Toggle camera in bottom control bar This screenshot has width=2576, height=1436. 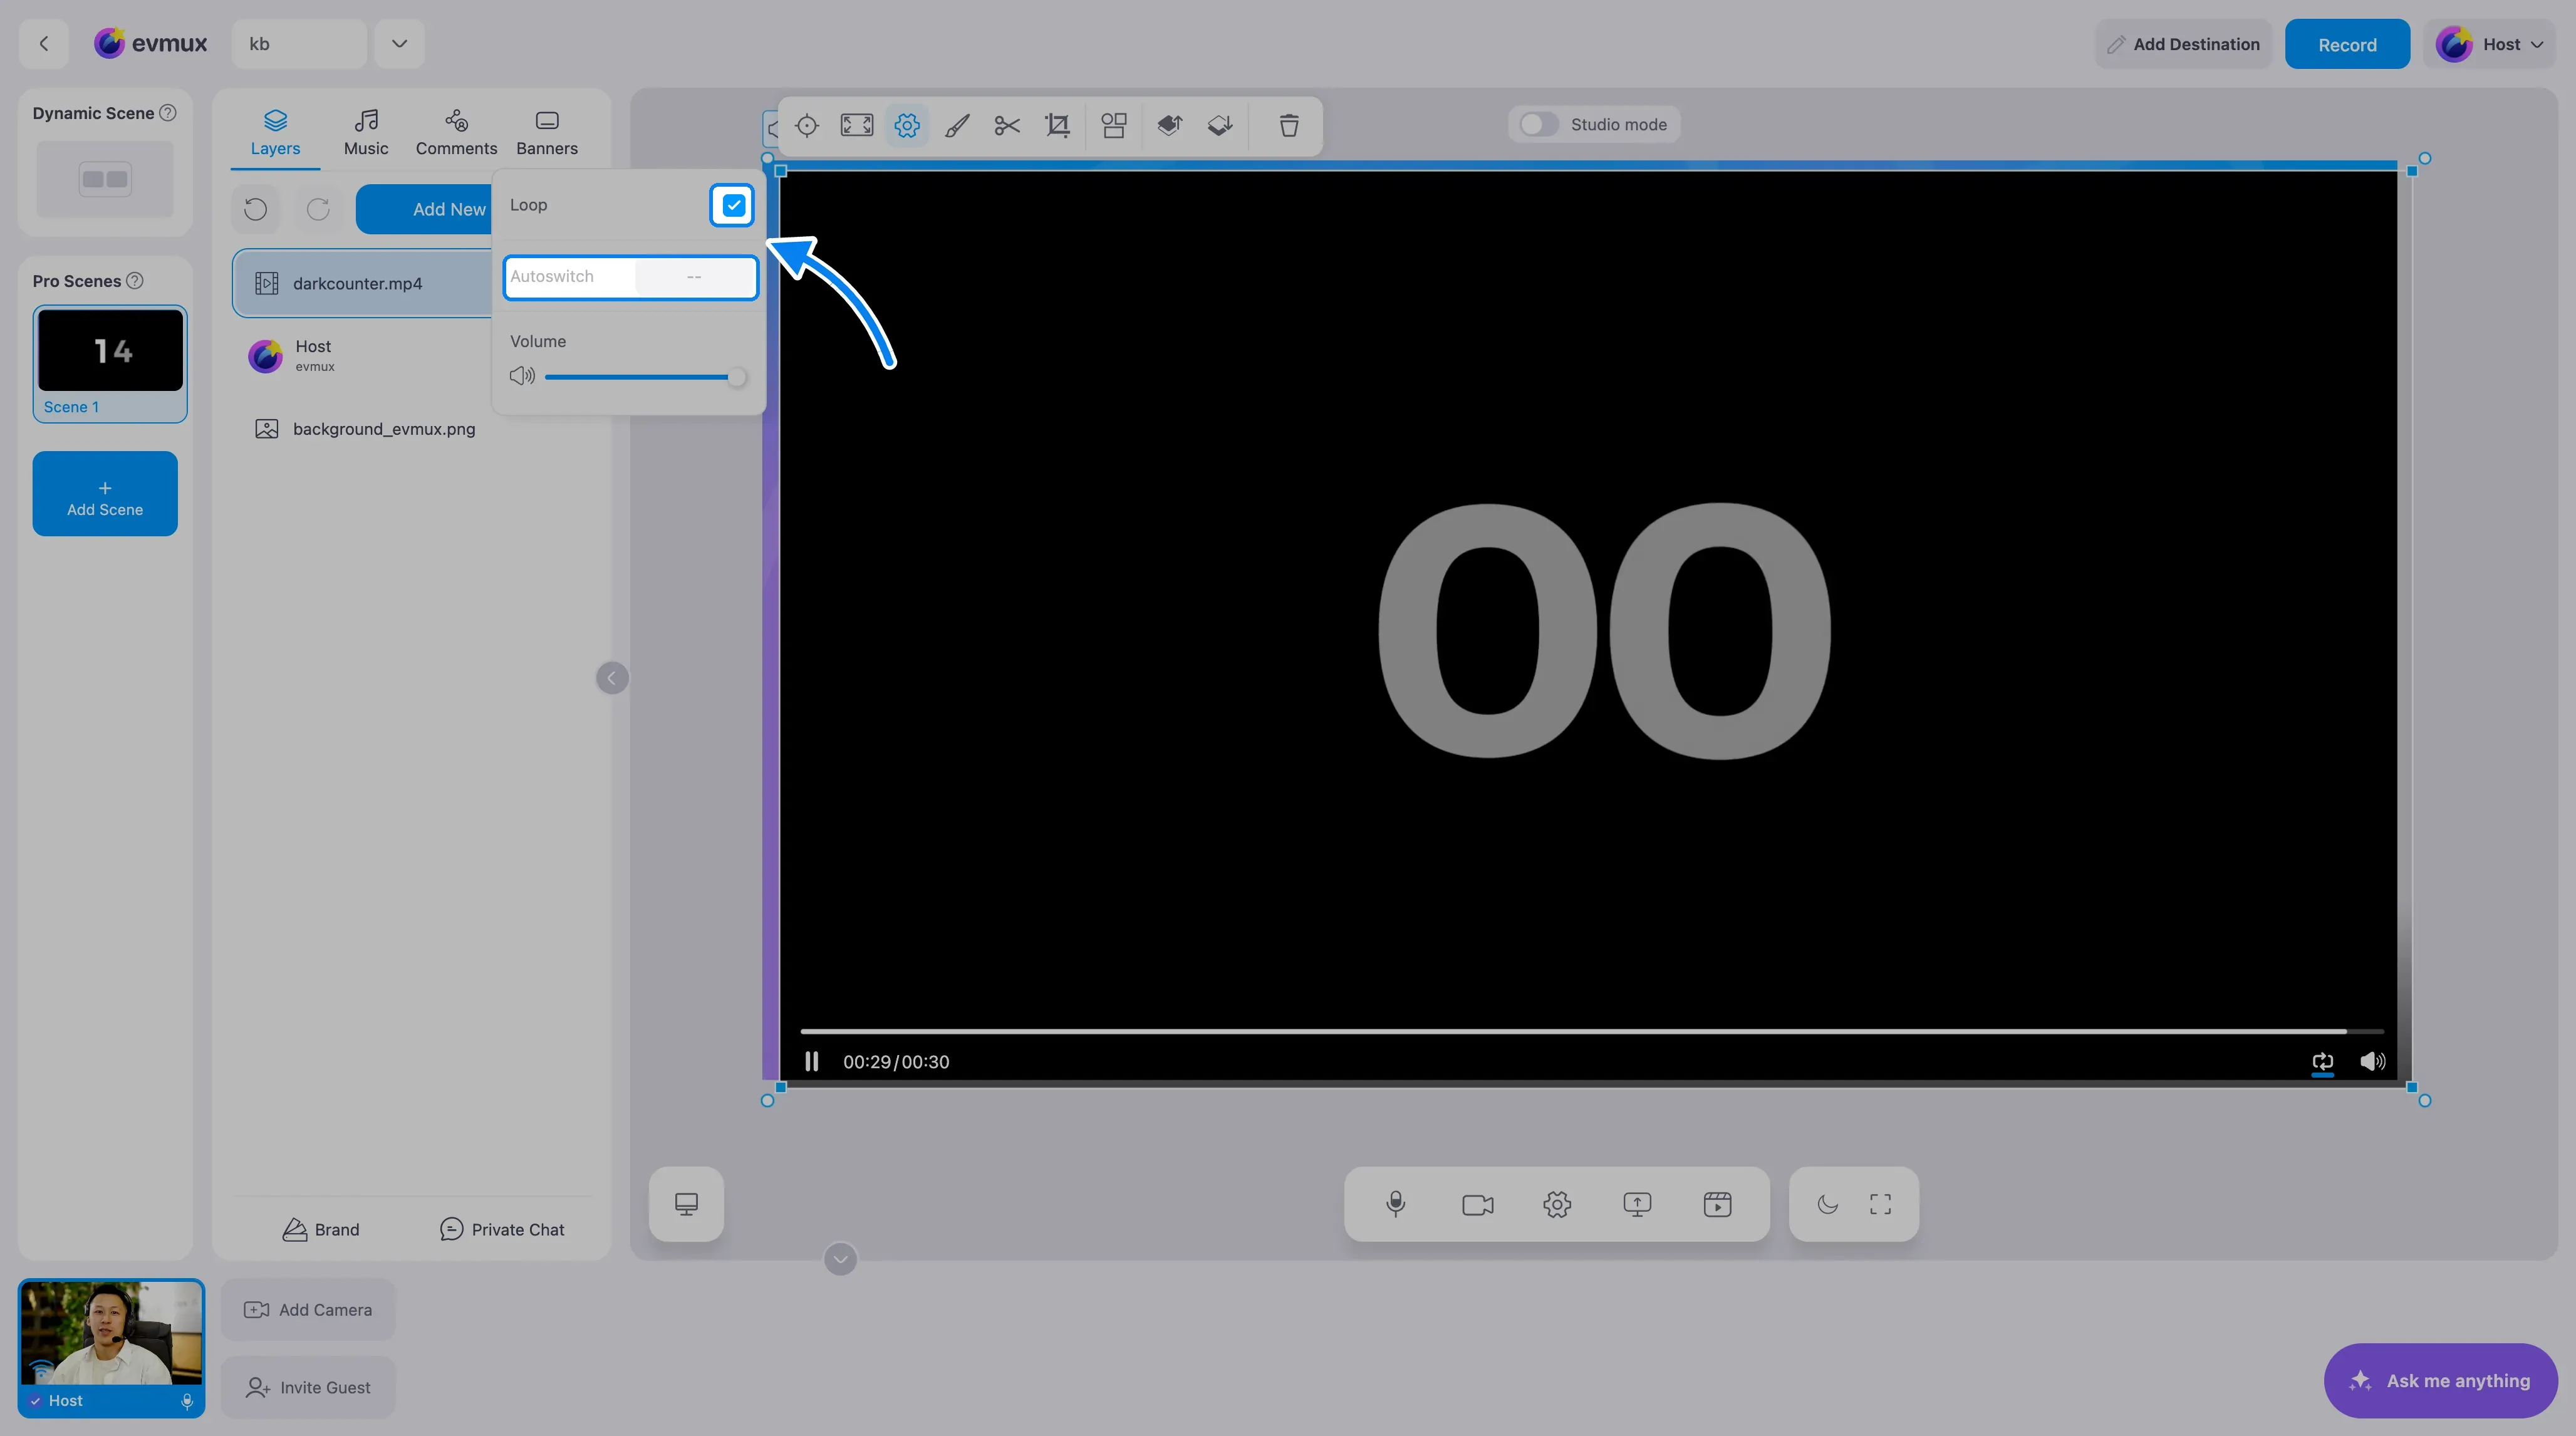point(1477,1204)
